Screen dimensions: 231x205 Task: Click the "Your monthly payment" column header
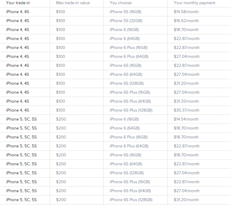(x=194, y=3)
